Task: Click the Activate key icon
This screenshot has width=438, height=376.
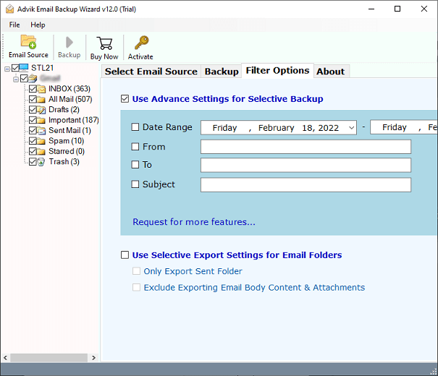Action: pyautogui.click(x=140, y=42)
